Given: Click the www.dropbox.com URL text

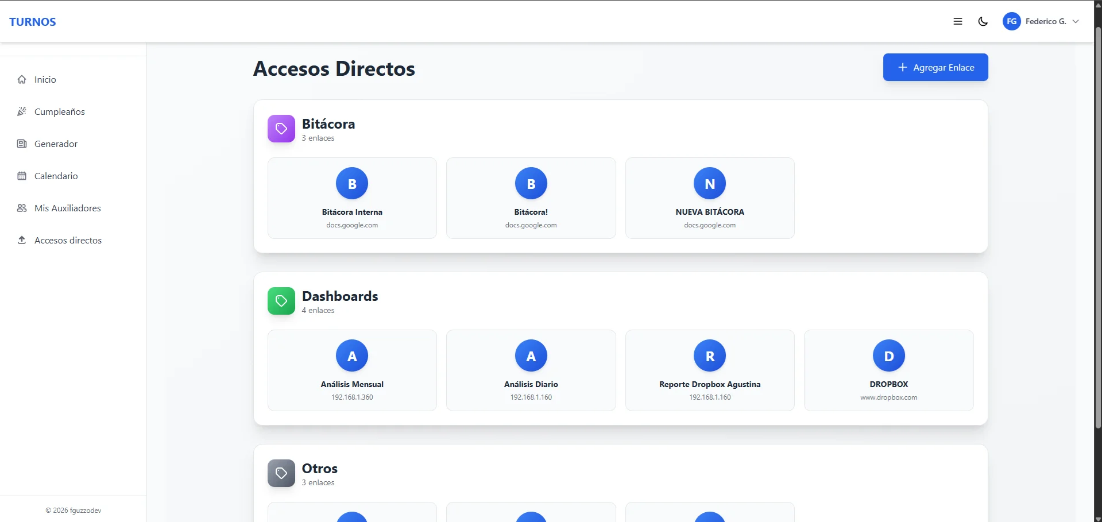Looking at the screenshot, I should coord(889,397).
